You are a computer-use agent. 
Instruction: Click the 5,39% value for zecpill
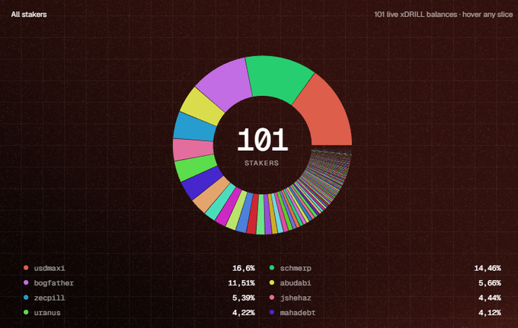[x=244, y=298]
